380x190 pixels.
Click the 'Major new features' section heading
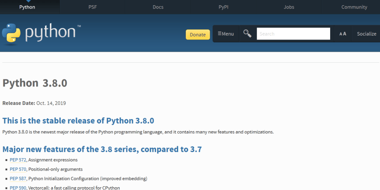[102, 149]
